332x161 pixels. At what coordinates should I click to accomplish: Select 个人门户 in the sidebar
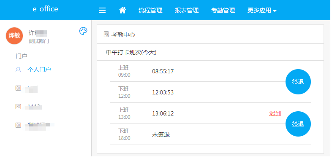39,70
